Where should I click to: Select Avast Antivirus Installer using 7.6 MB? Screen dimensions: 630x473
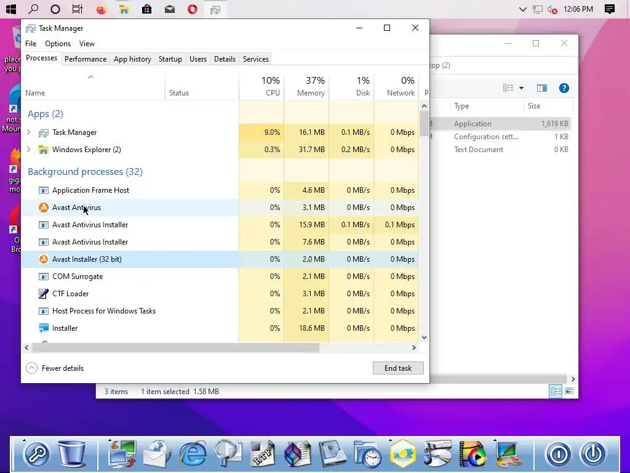coord(220,242)
